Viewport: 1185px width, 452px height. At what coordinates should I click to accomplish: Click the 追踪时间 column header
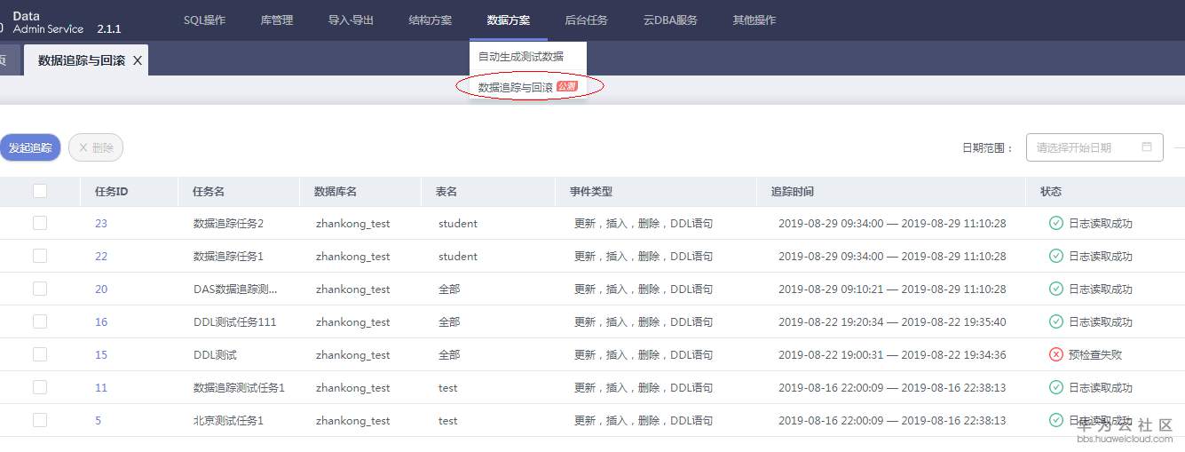point(793,192)
